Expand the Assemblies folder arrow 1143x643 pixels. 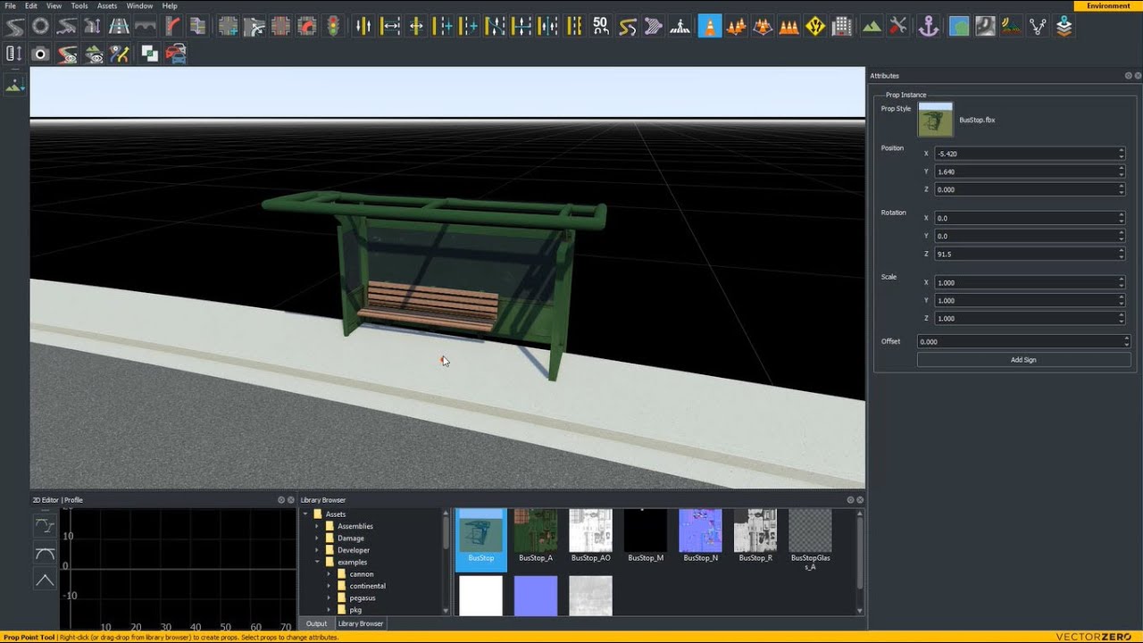[x=317, y=526]
